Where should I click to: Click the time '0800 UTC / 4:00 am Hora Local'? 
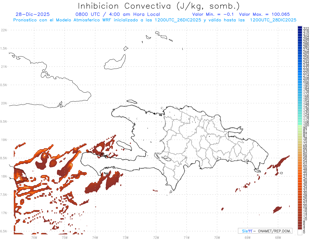118,14
